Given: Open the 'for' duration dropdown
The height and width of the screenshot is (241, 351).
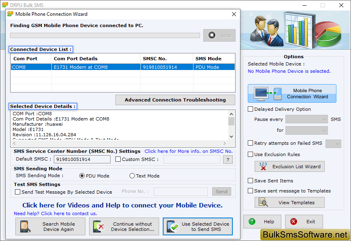Looking at the screenshot, I should [306, 130].
